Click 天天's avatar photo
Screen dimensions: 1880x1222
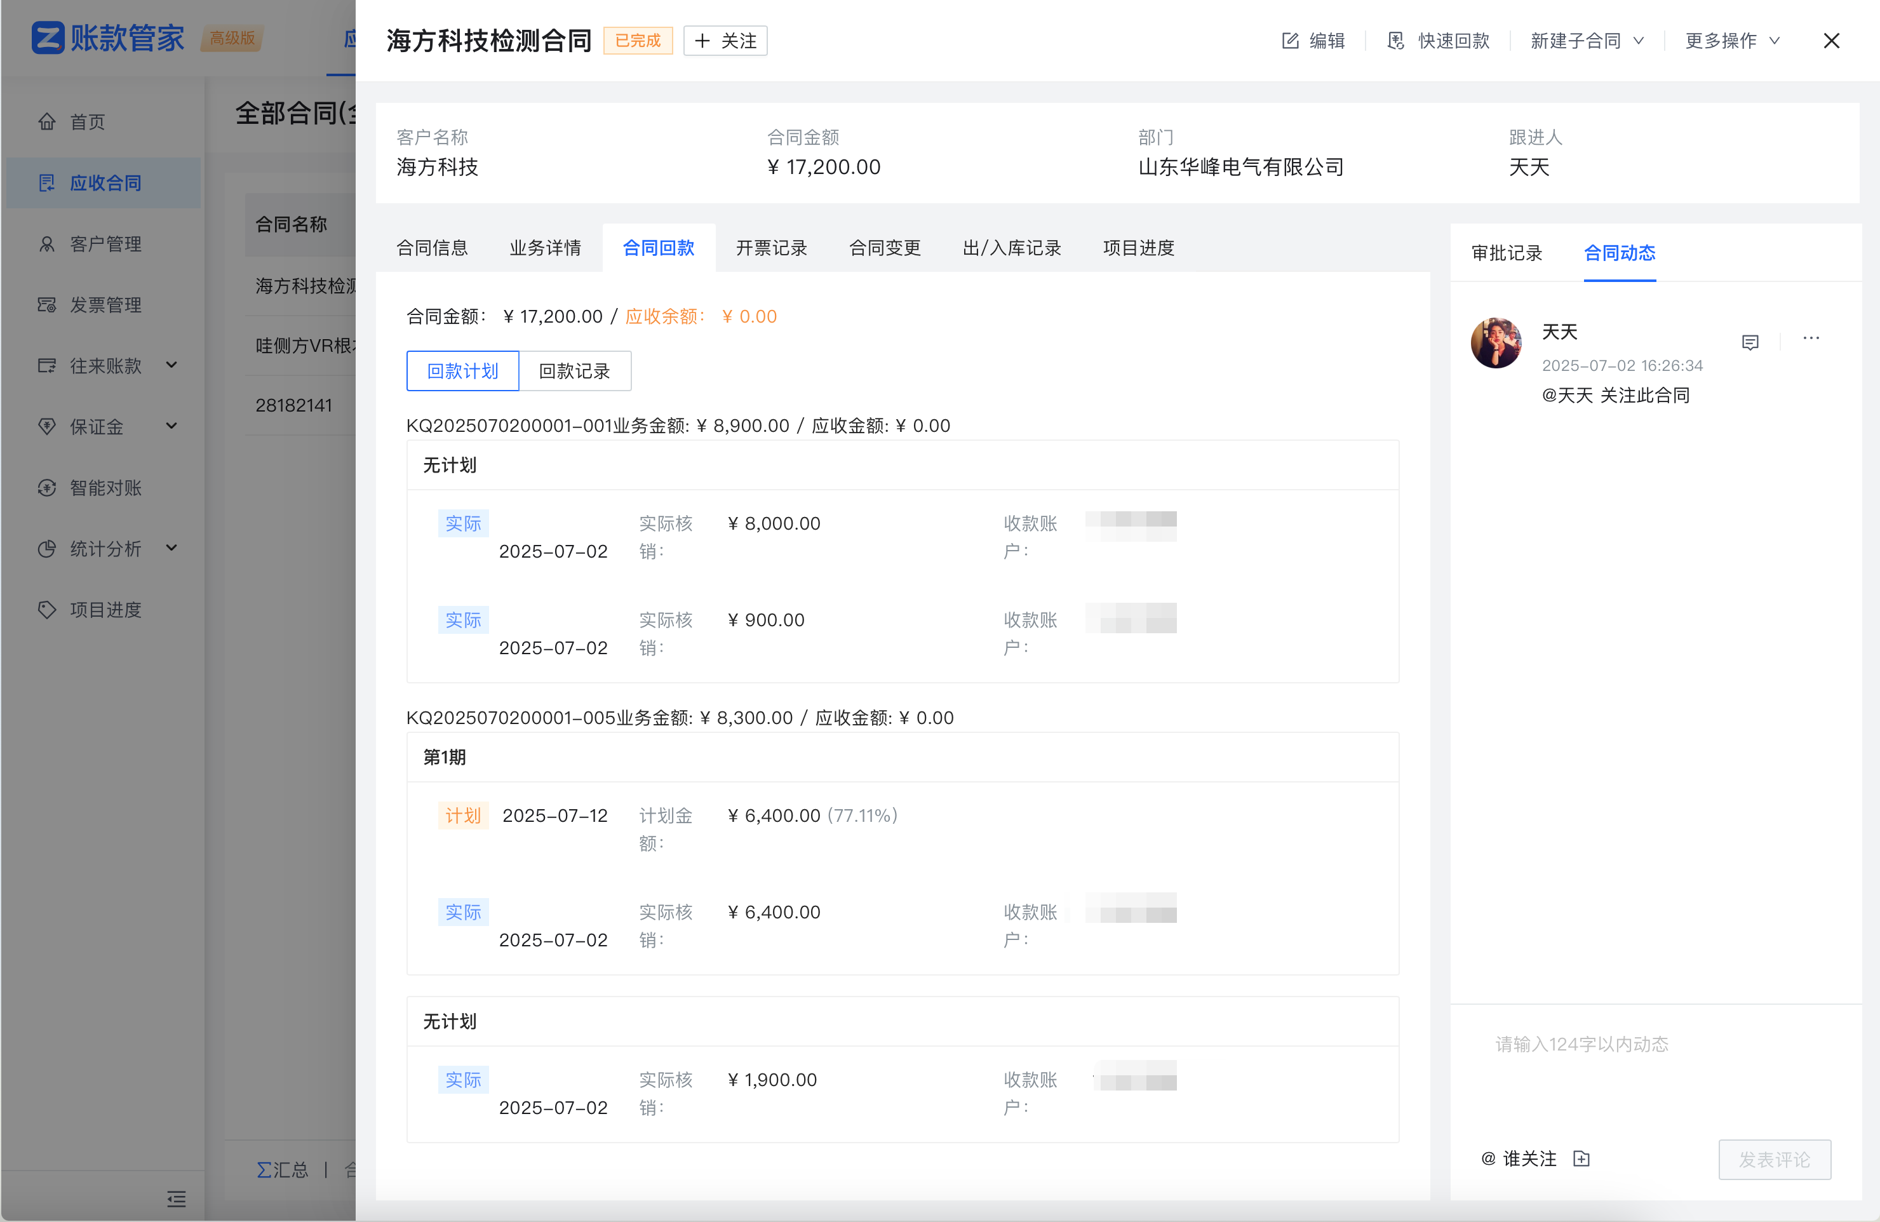pos(1495,343)
